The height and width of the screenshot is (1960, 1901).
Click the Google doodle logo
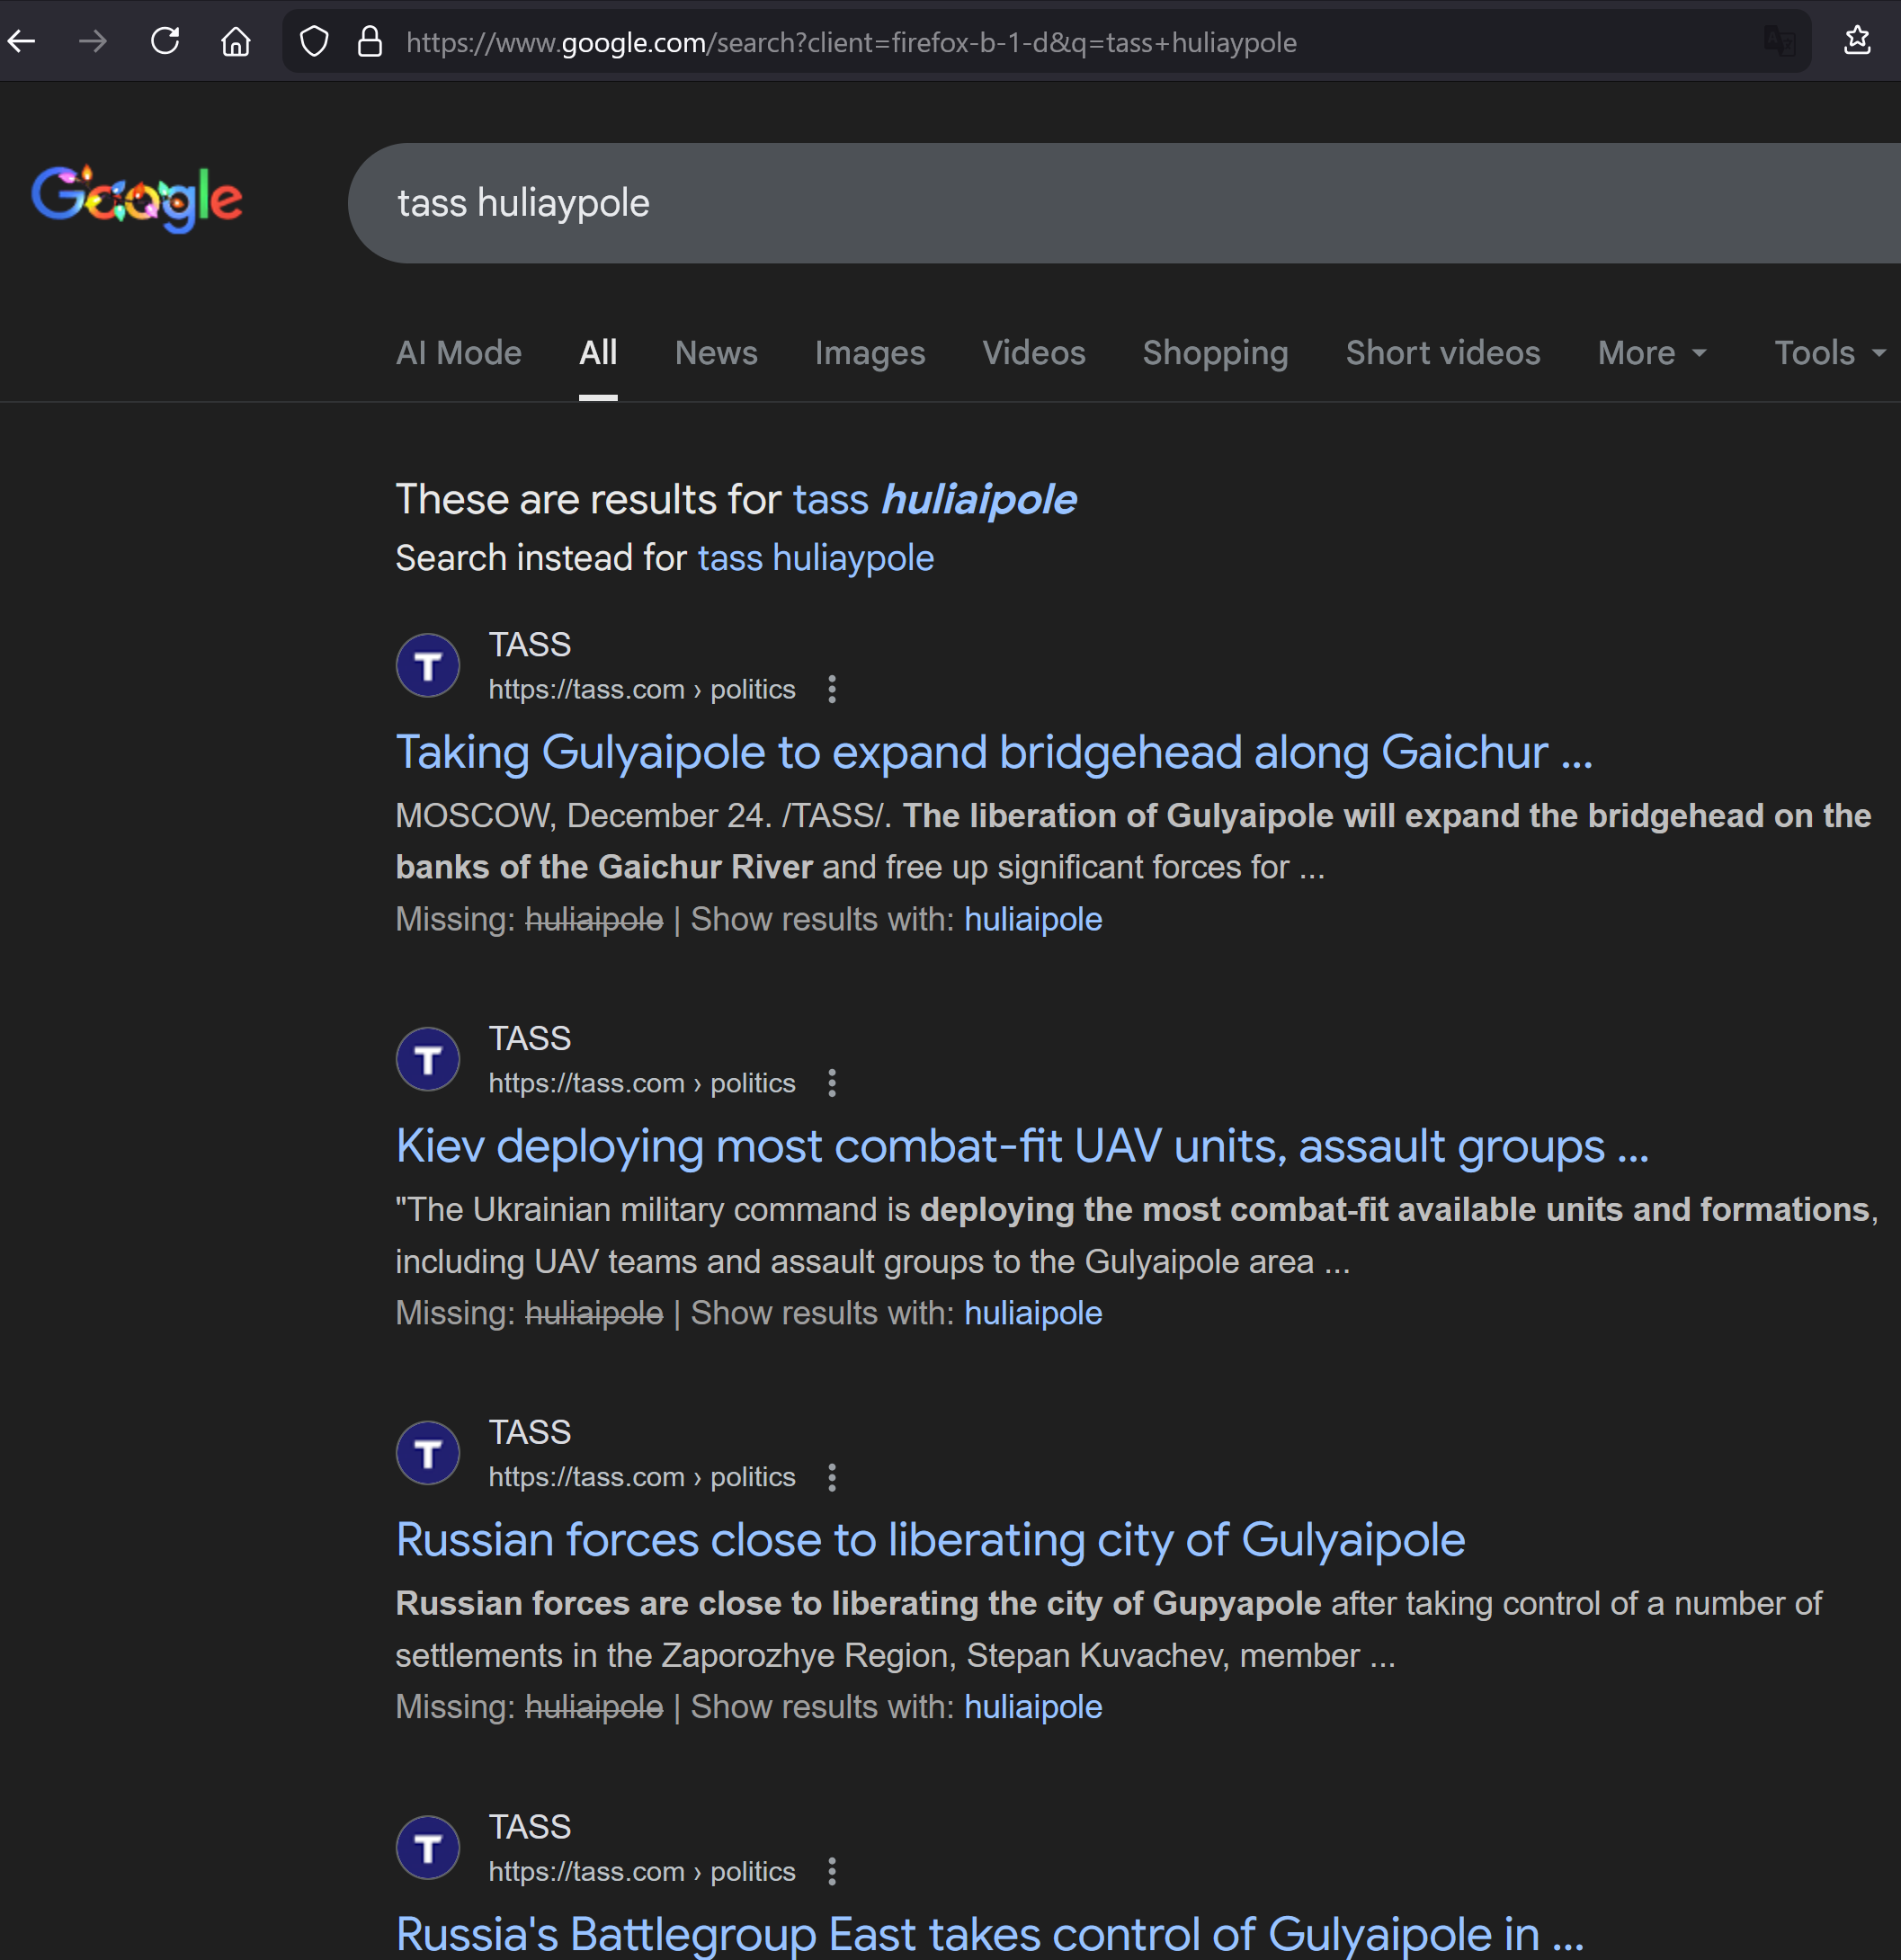(137, 198)
